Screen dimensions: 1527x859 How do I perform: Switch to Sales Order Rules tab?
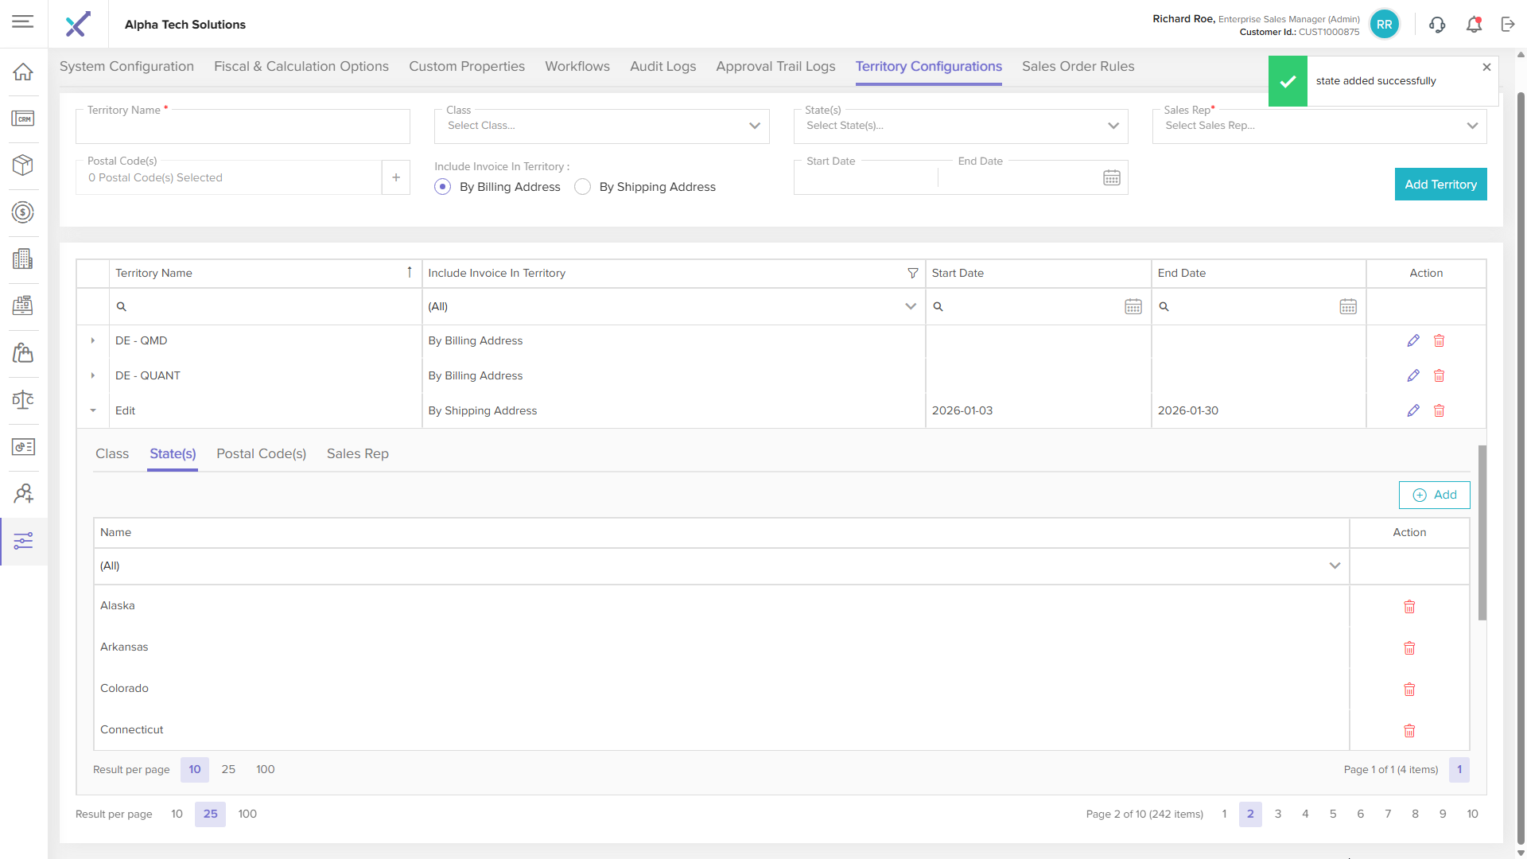click(x=1078, y=67)
